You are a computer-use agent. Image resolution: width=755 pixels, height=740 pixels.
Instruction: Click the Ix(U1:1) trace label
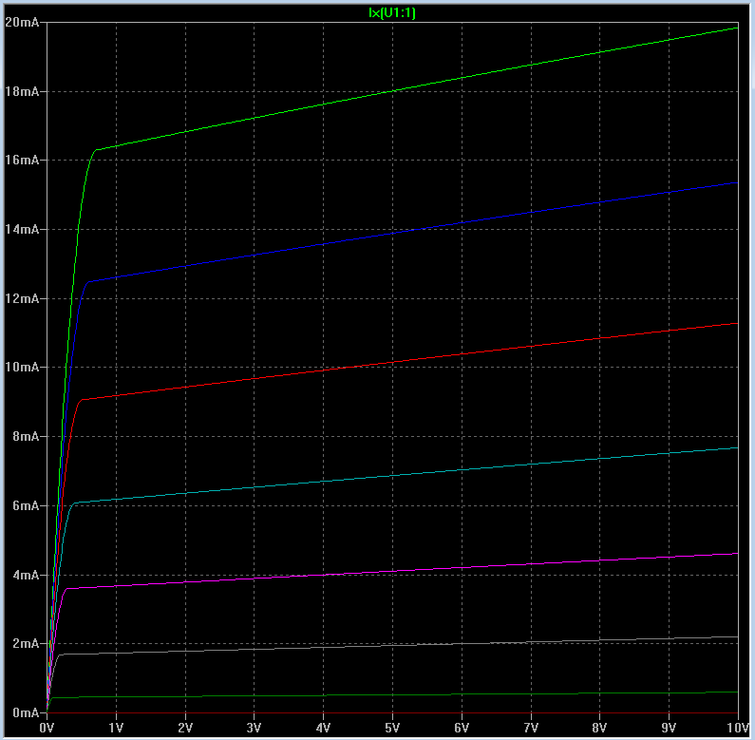coord(391,12)
